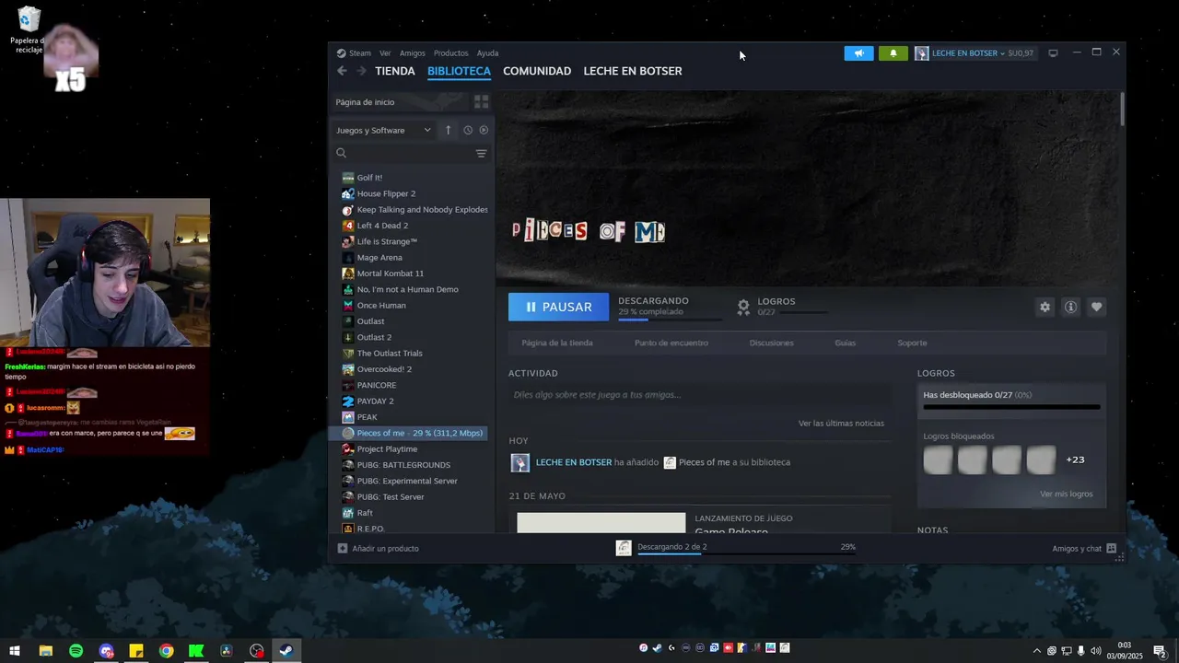Image resolution: width=1179 pixels, height=663 pixels.
Task: Open the game settings gear icon
Action: 1045,308
